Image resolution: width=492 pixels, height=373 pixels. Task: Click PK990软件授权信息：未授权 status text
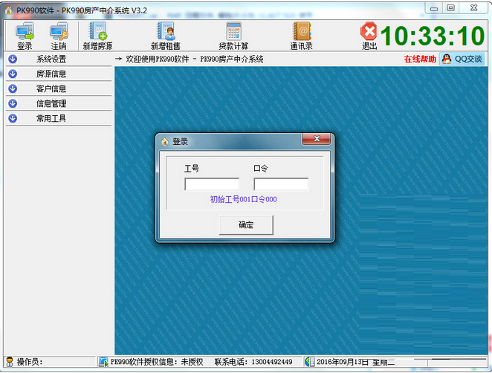[x=157, y=362]
